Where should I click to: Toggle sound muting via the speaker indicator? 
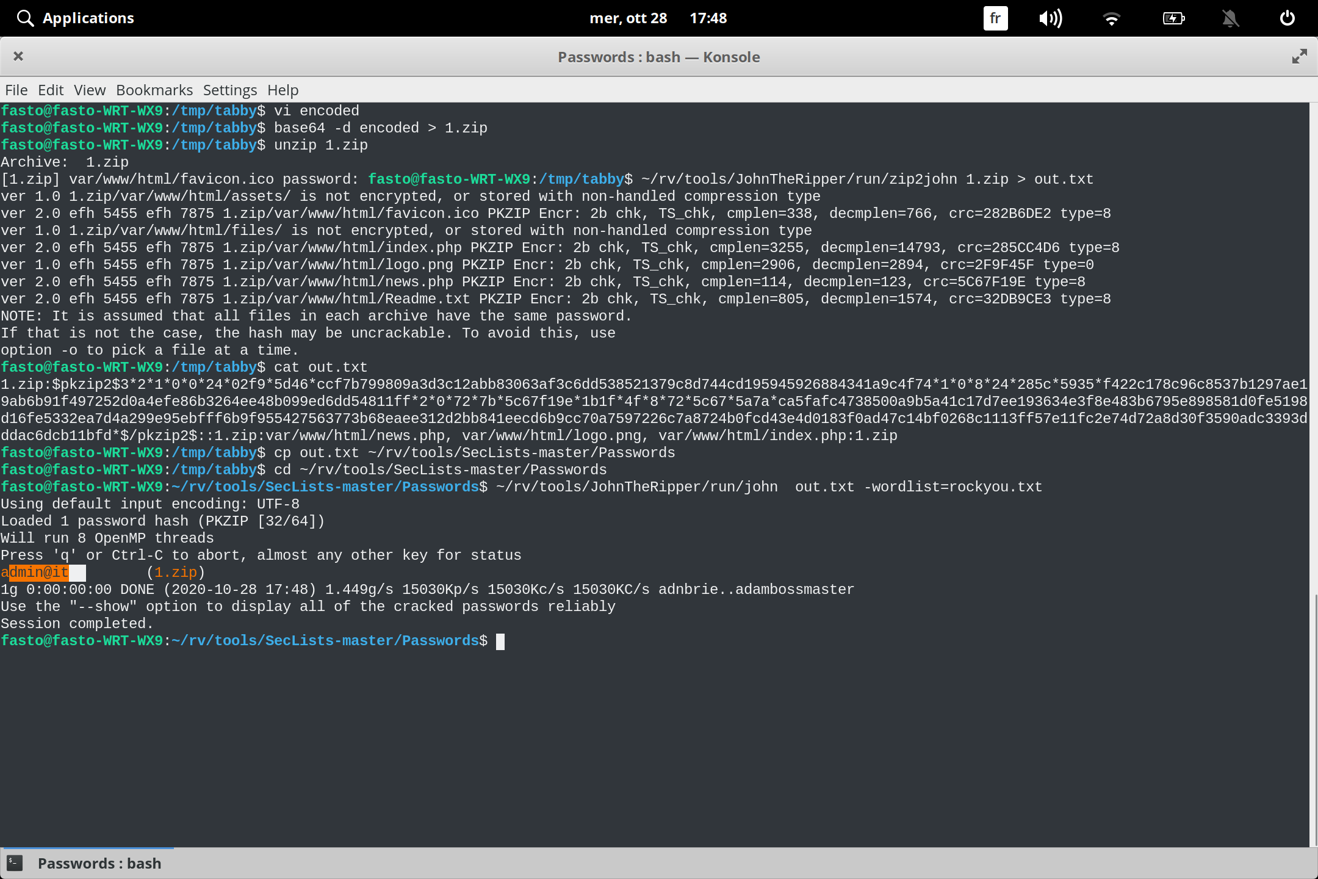pyautogui.click(x=1050, y=18)
